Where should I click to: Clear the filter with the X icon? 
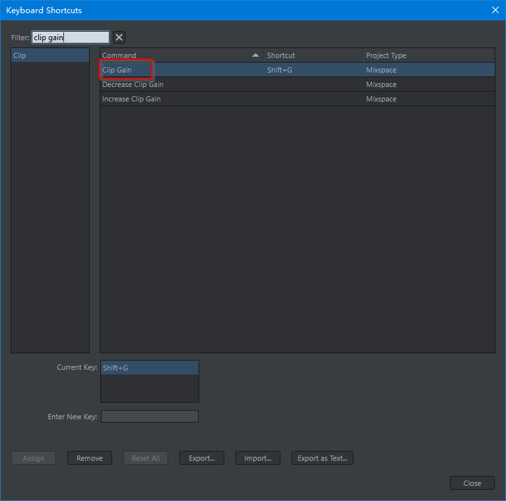(x=119, y=38)
